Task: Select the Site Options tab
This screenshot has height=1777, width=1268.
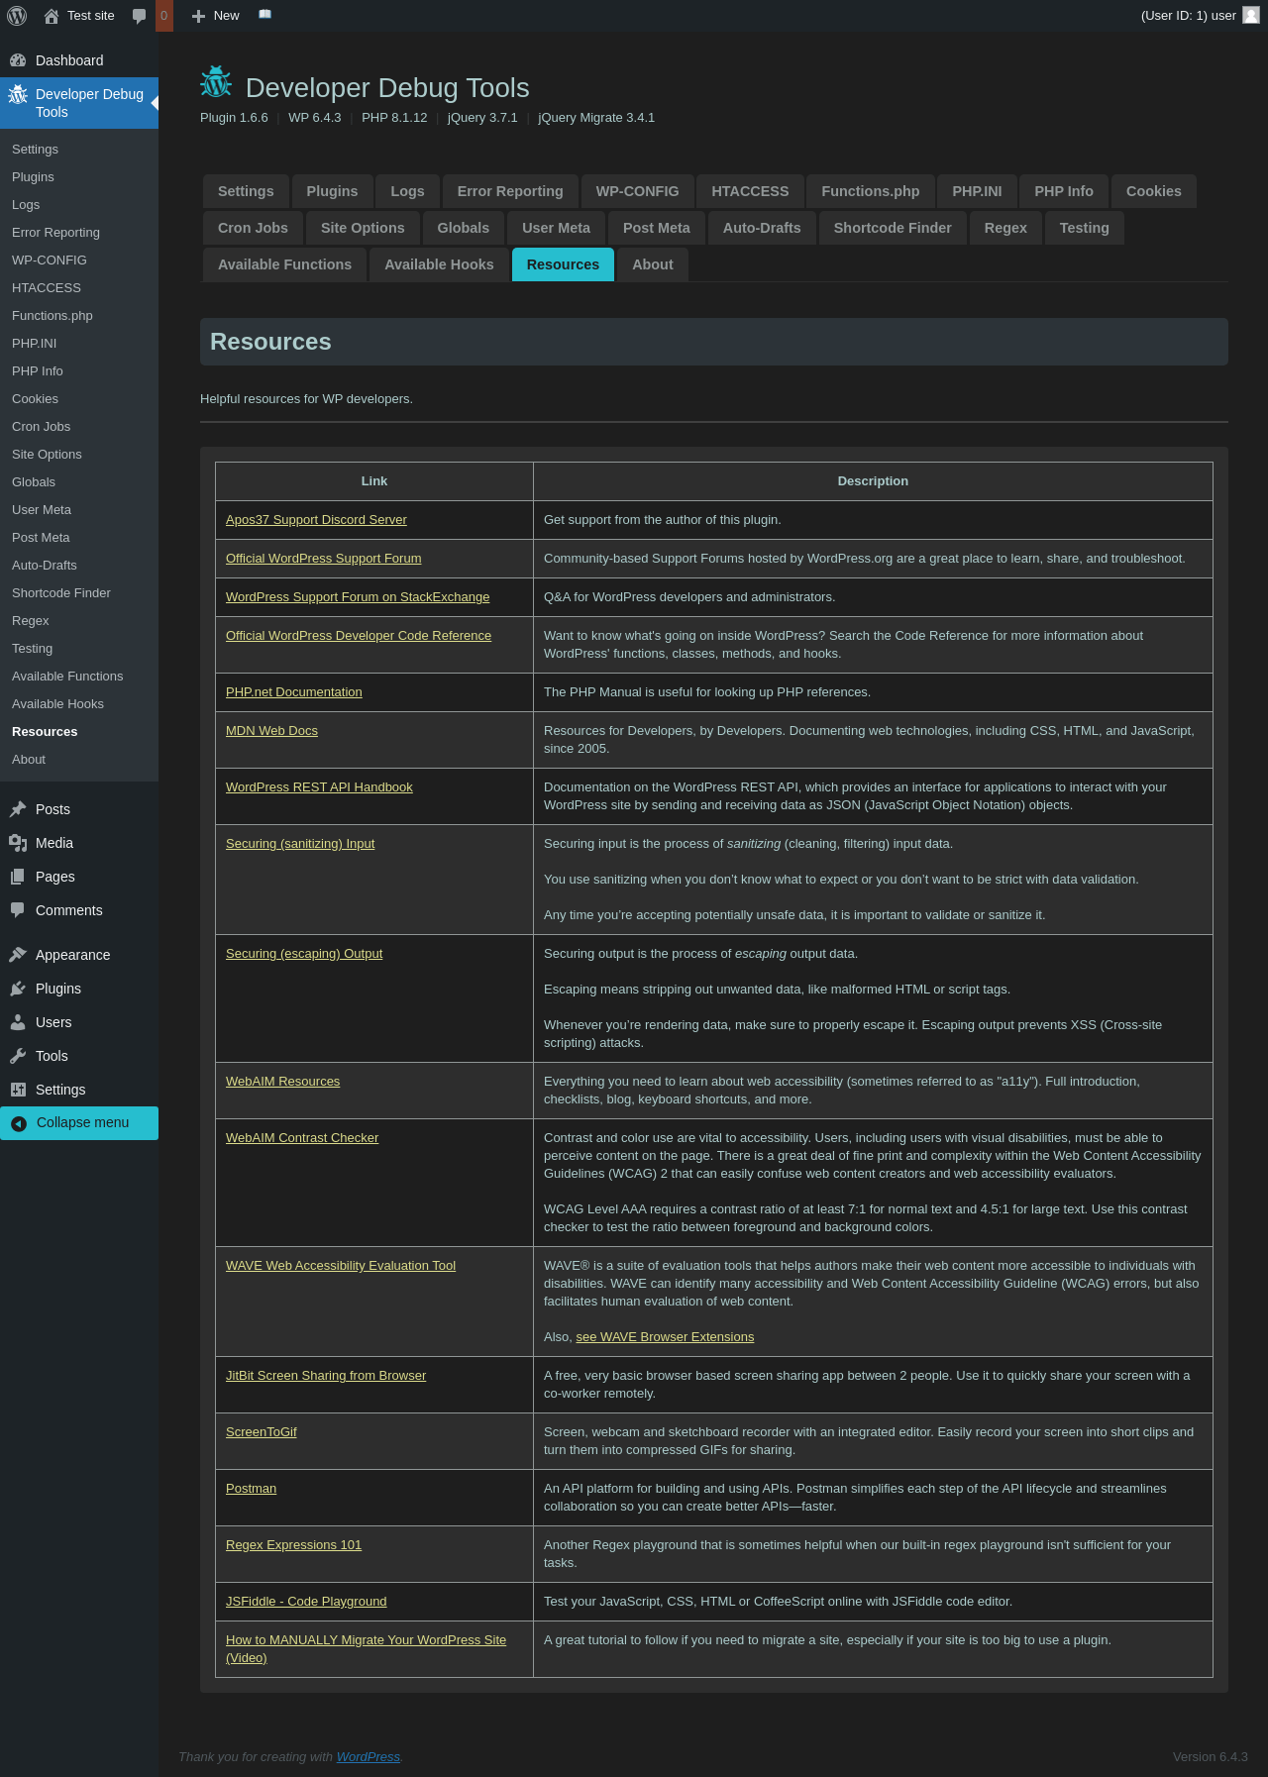Action: [363, 228]
